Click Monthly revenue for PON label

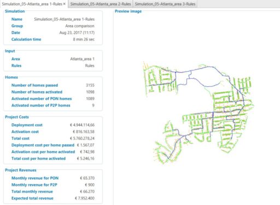35,178
